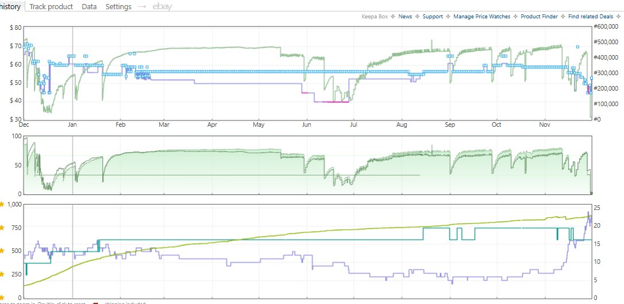This screenshot has height=304, width=624.
Task: Click the $ 80 price axis label
Action: [x=16, y=28]
